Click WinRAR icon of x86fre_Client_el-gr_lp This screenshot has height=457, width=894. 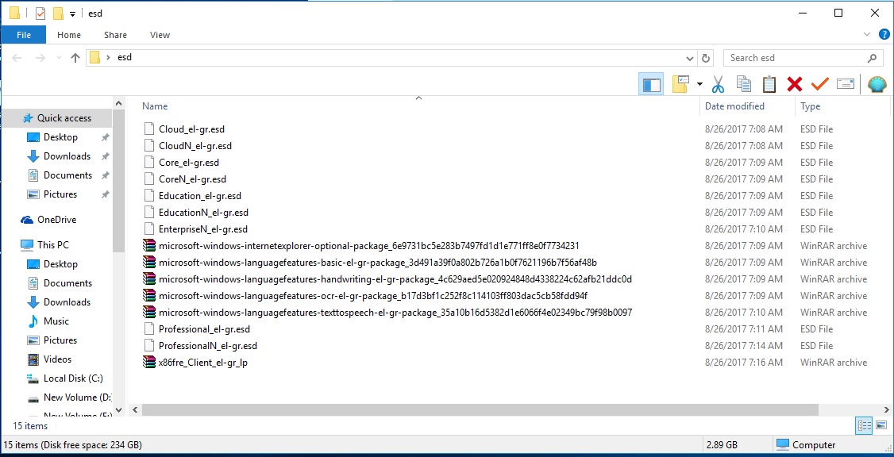pos(148,363)
